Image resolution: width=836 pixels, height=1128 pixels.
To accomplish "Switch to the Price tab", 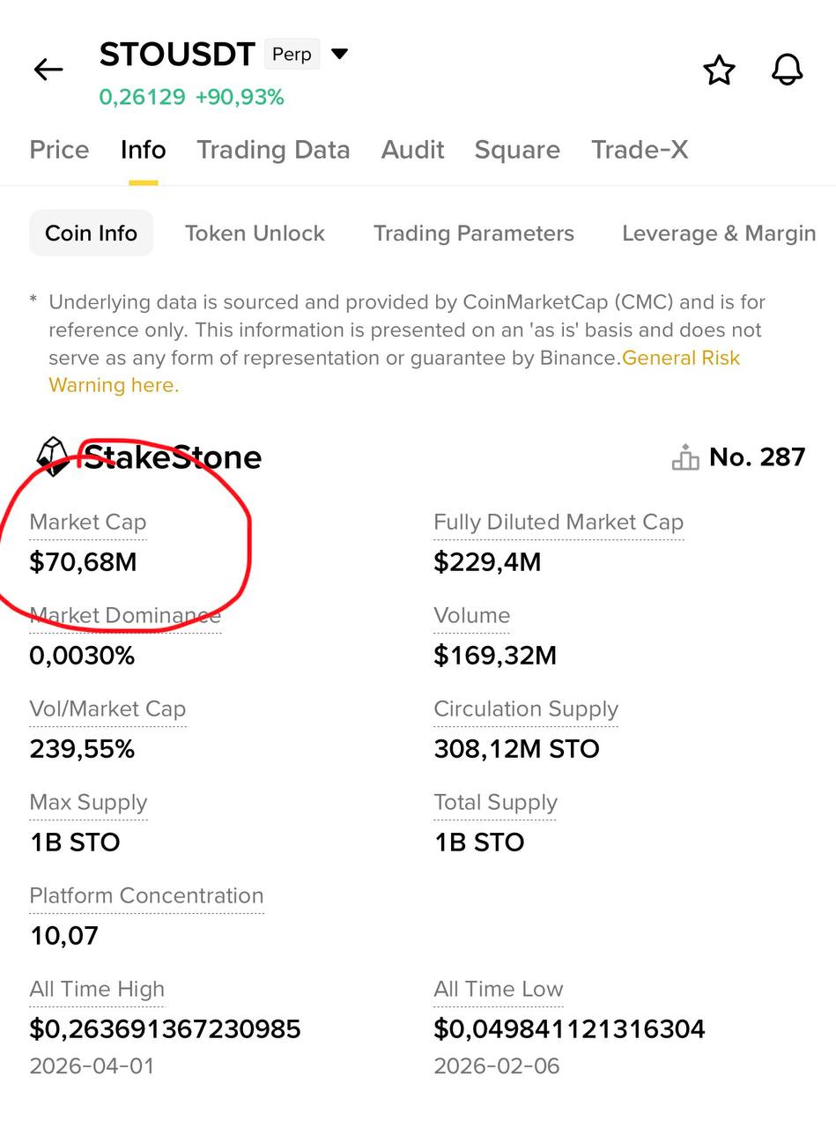I will pyautogui.click(x=59, y=150).
